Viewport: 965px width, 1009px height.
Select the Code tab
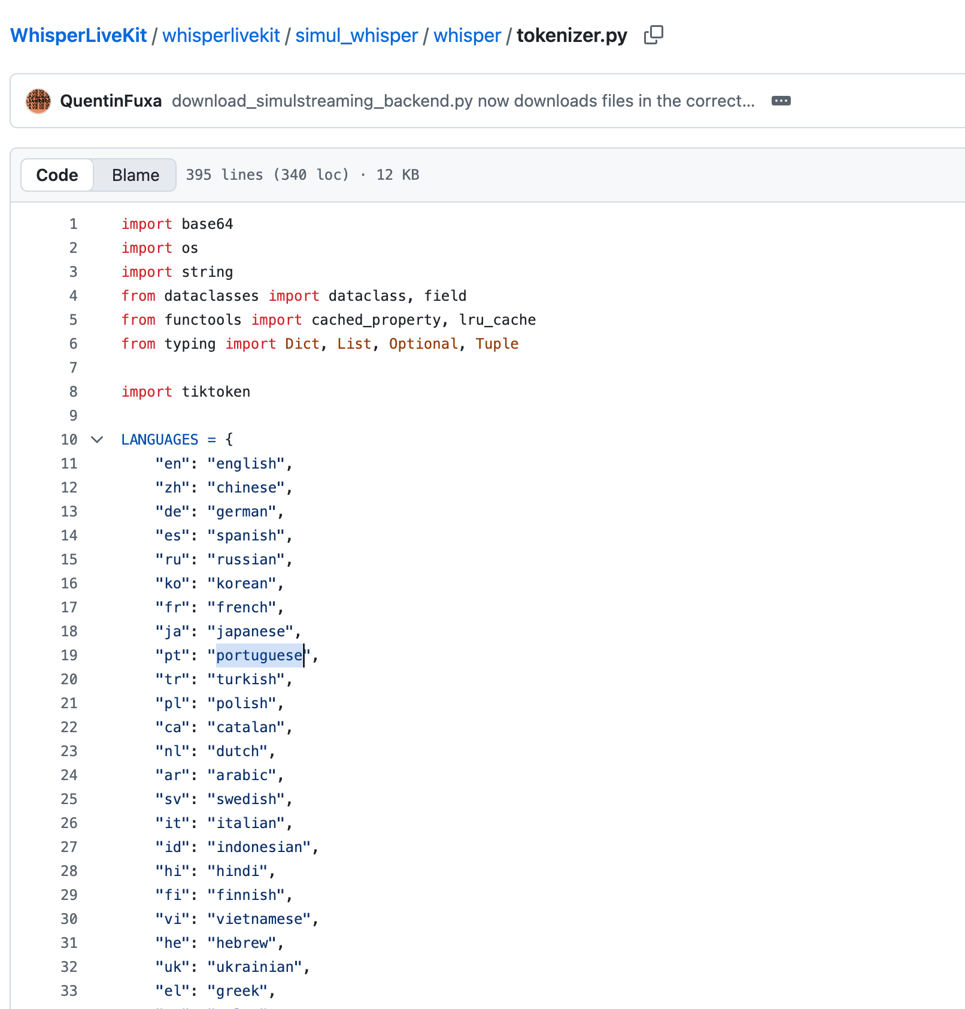pyautogui.click(x=57, y=175)
